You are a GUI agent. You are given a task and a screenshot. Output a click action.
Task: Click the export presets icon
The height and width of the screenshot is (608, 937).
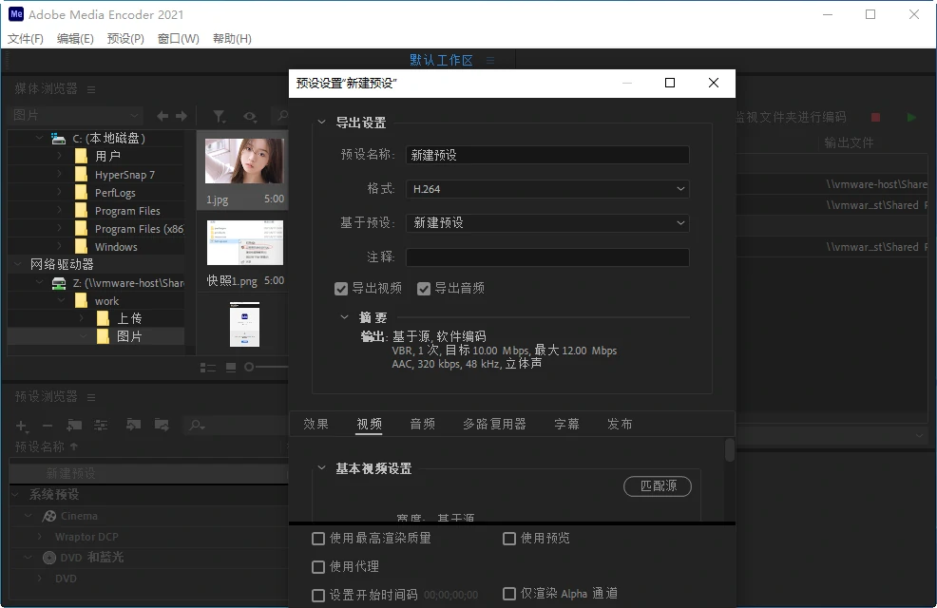(x=162, y=425)
